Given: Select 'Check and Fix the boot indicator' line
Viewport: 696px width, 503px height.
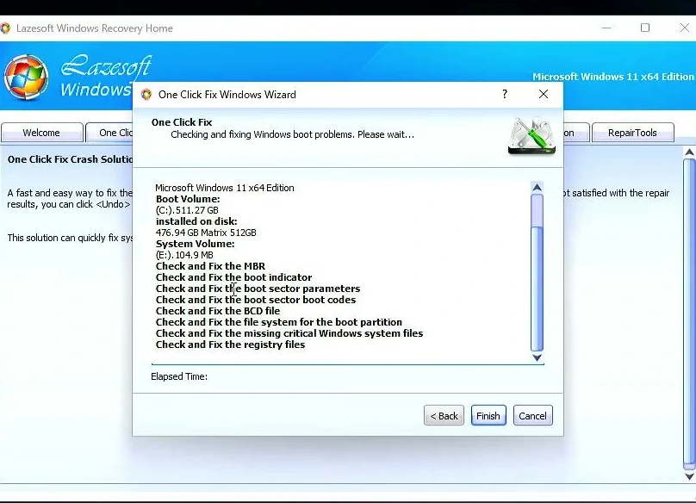Looking at the screenshot, I should [x=234, y=277].
